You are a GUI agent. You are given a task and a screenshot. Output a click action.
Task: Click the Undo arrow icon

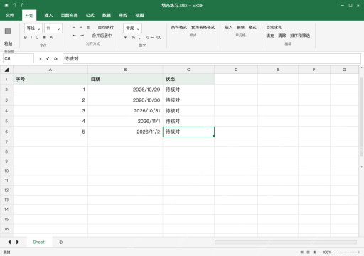click(x=14, y=5)
